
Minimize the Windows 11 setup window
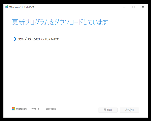[124, 7]
